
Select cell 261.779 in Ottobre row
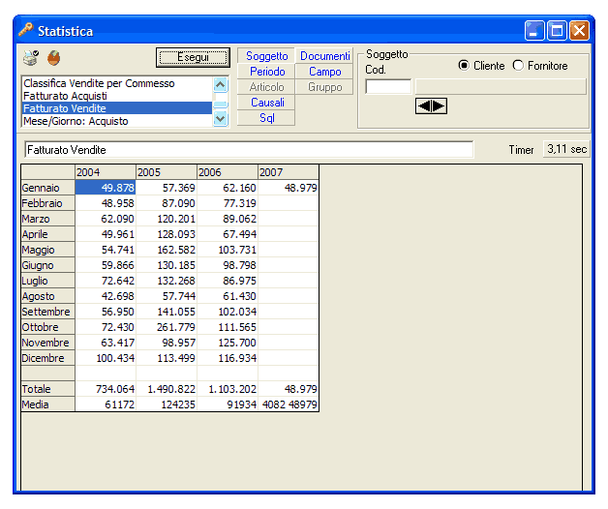click(x=167, y=327)
